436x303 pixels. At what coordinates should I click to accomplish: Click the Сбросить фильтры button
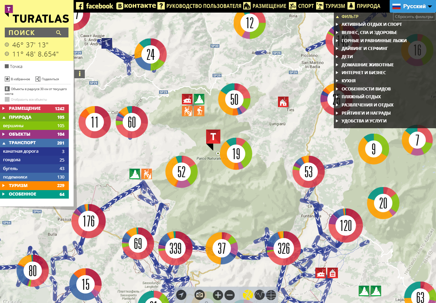[x=414, y=17]
